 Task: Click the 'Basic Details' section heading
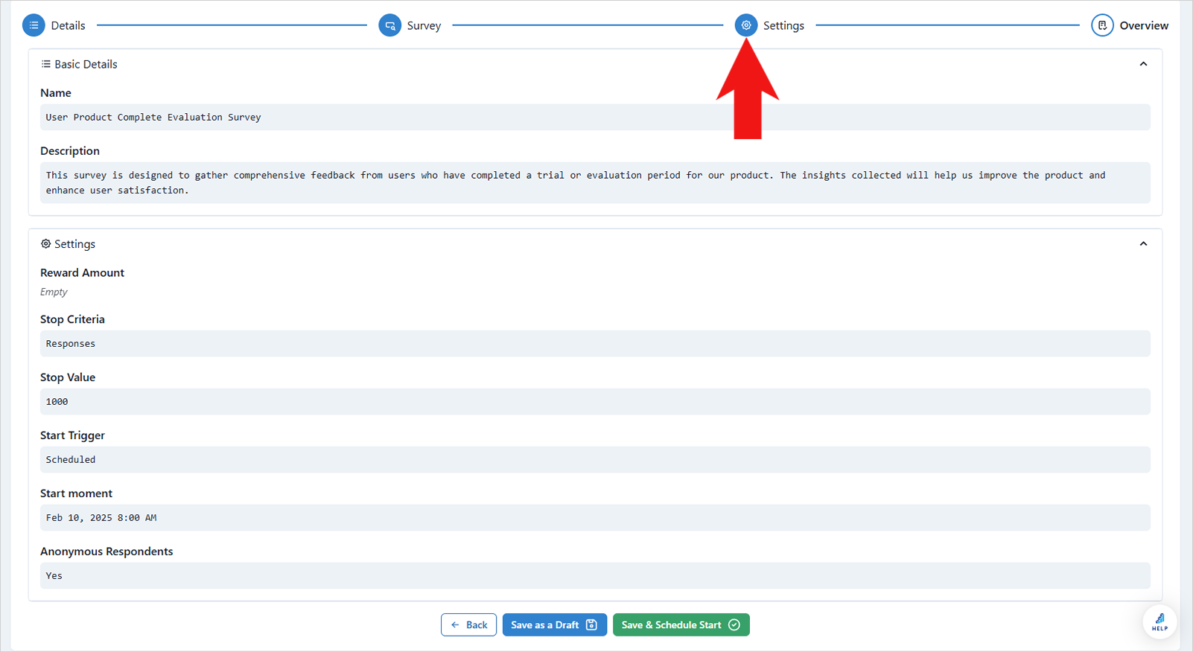(86, 64)
